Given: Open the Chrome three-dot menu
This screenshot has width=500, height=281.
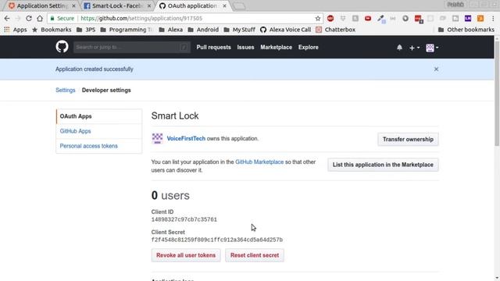Looking at the screenshot, I should tap(493, 19).
